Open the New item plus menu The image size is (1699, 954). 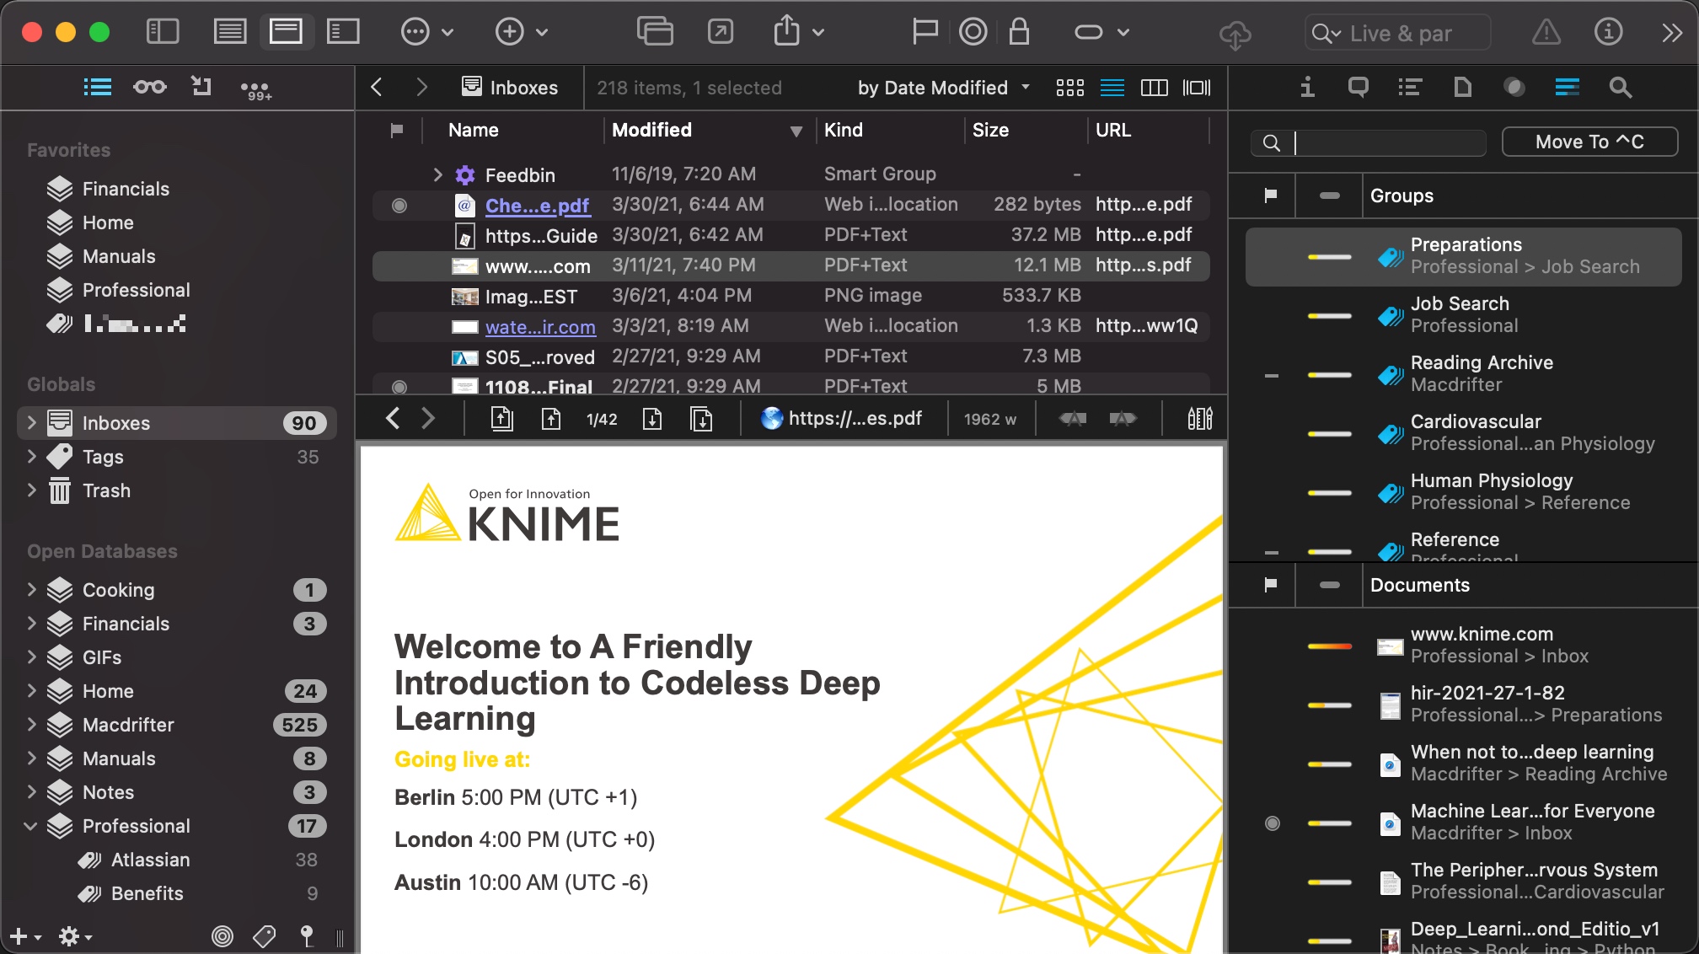(x=522, y=32)
